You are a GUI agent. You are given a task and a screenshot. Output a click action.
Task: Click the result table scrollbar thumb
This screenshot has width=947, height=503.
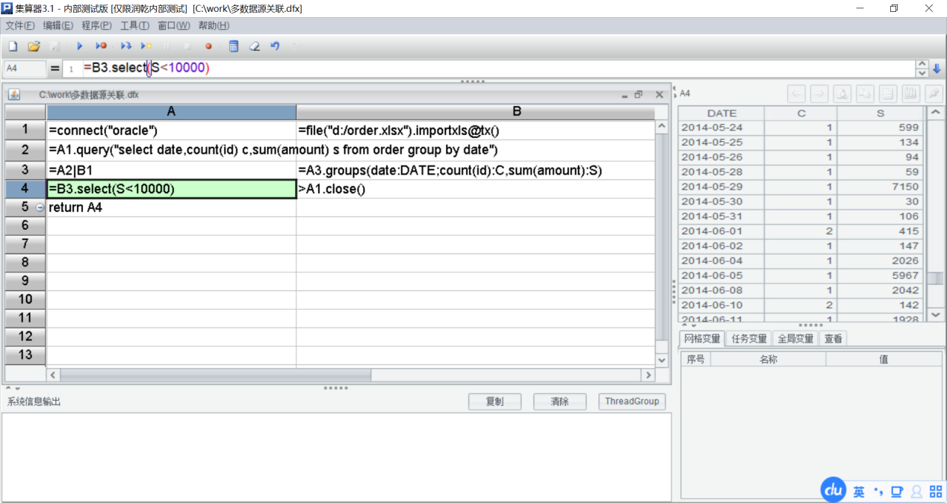point(935,278)
